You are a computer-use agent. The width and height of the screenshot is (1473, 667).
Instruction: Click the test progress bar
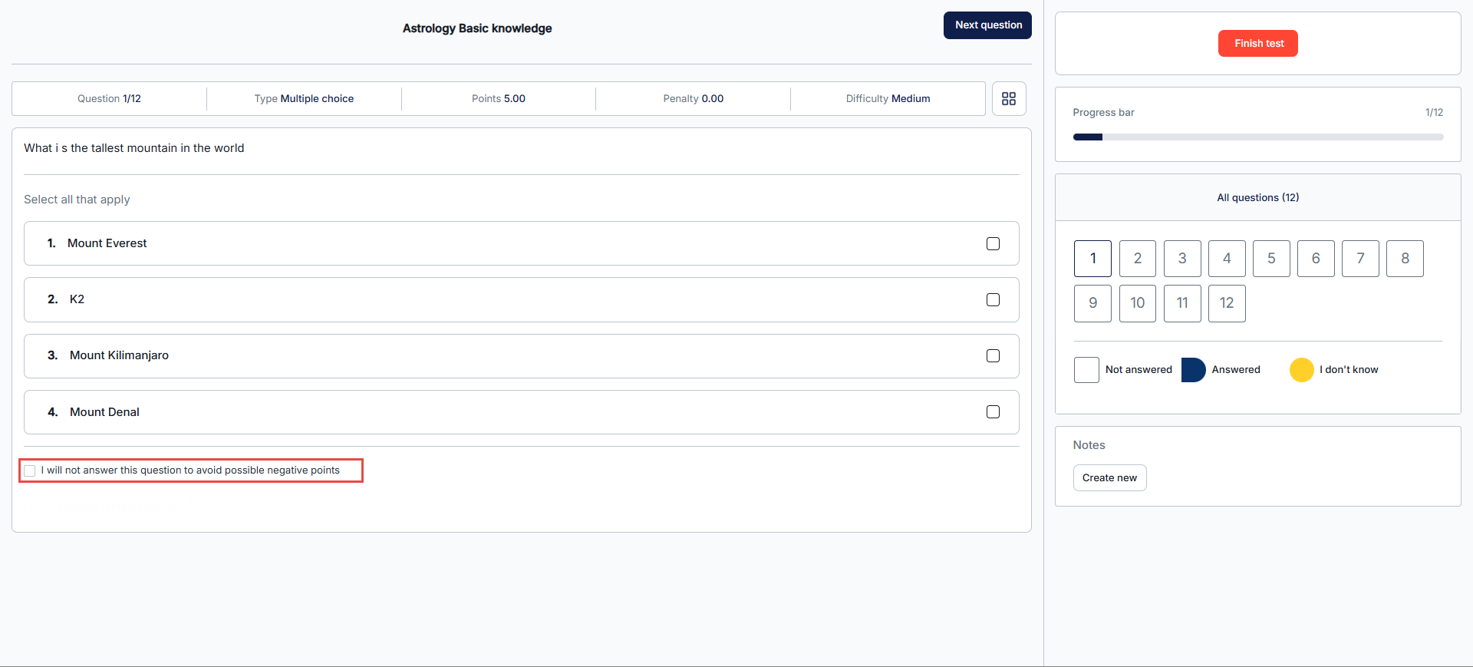pyautogui.click(x=1257, y=137)
